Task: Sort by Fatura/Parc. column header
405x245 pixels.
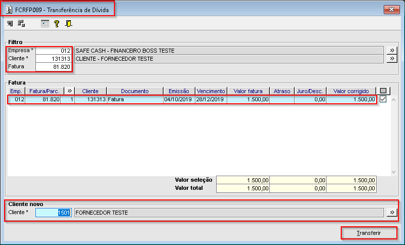Action: [x=45, y=91]
